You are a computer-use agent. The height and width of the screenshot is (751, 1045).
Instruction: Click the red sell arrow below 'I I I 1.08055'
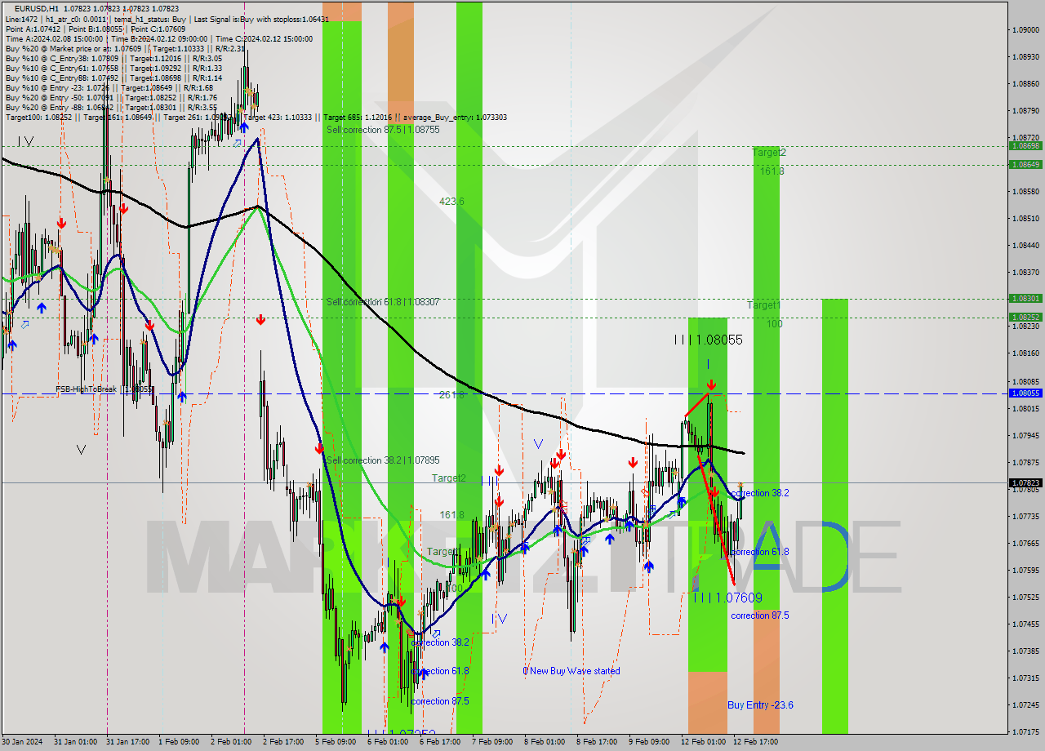click(x=711, y=384)
